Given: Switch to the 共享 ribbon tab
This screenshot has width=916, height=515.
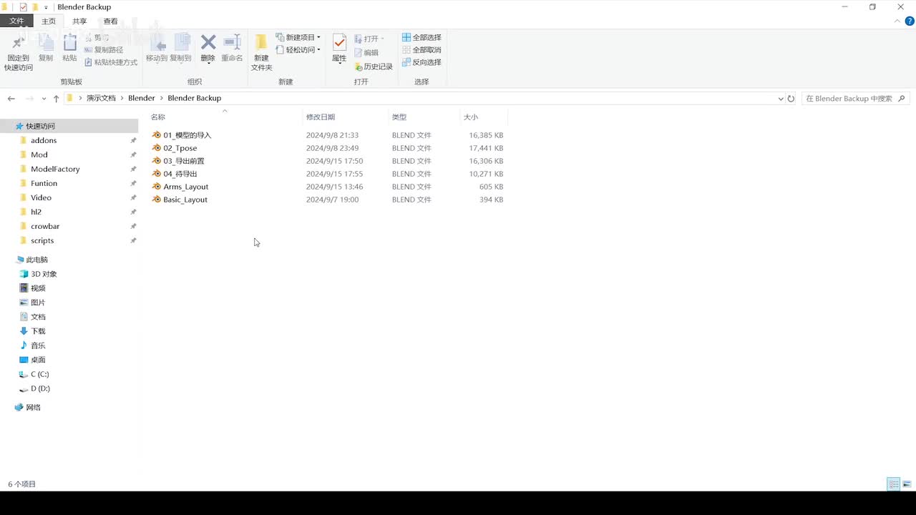Looking at the screenshot, I should click(79, 21).
